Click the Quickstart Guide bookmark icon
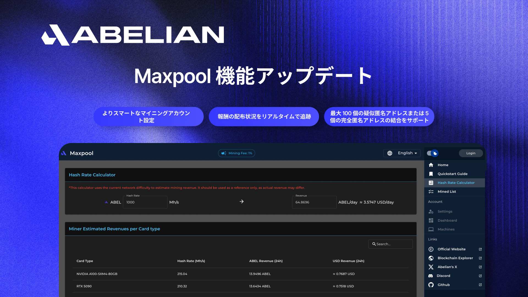The height and width of the screenshot is (297, 528). pyautogui.click(x=431, y=174)
